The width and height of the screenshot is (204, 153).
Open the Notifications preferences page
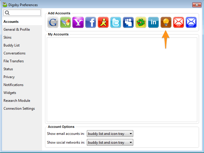pyautogui.click(x=13, y=85)
